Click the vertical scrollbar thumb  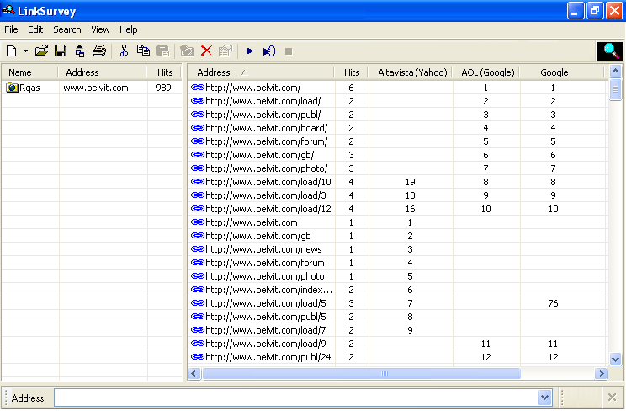(x=615, y=90)
